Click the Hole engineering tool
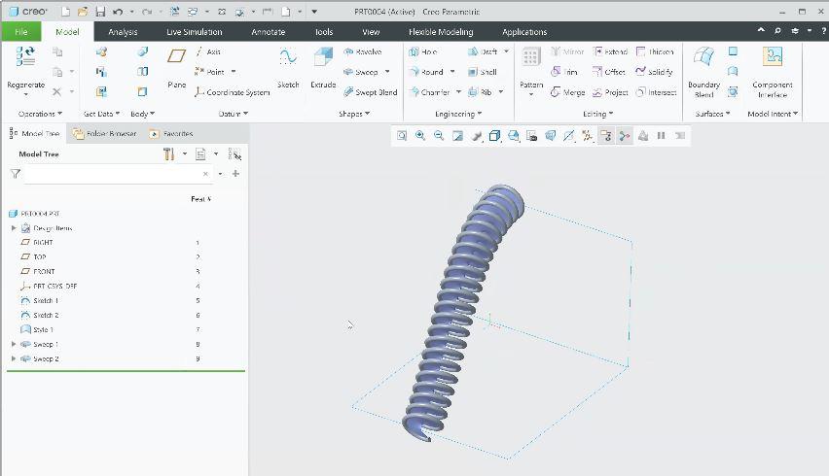This screenshot has width=829, height=476. [423, 51]
